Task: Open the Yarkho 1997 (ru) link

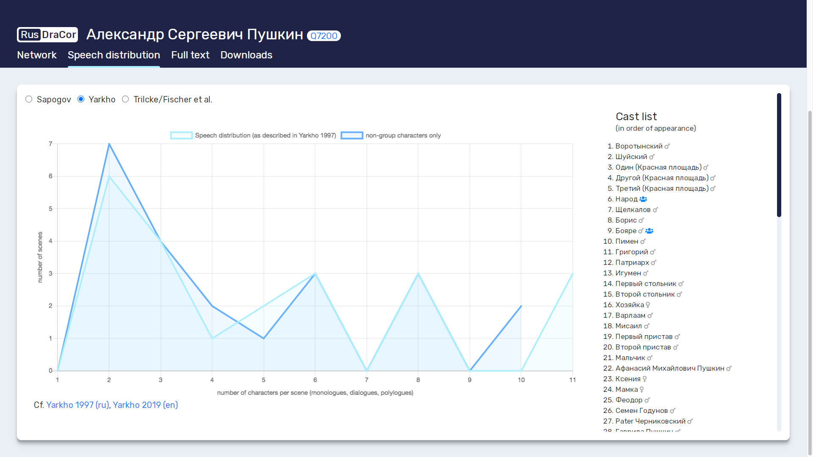Action: pos(77,405)
